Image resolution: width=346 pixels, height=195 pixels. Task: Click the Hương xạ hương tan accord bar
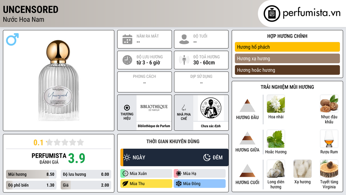(287, 59)
